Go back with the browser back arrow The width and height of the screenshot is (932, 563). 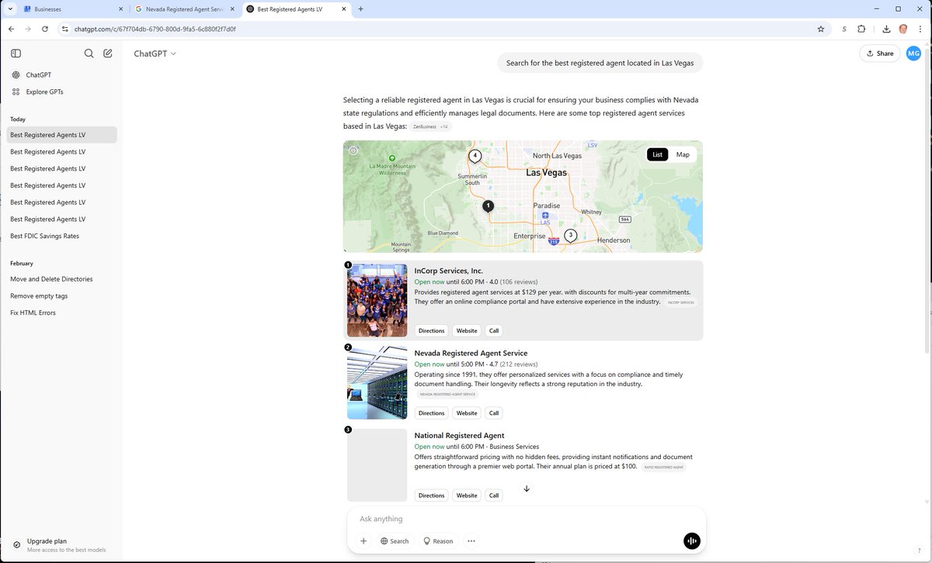(x=11, y=29)
